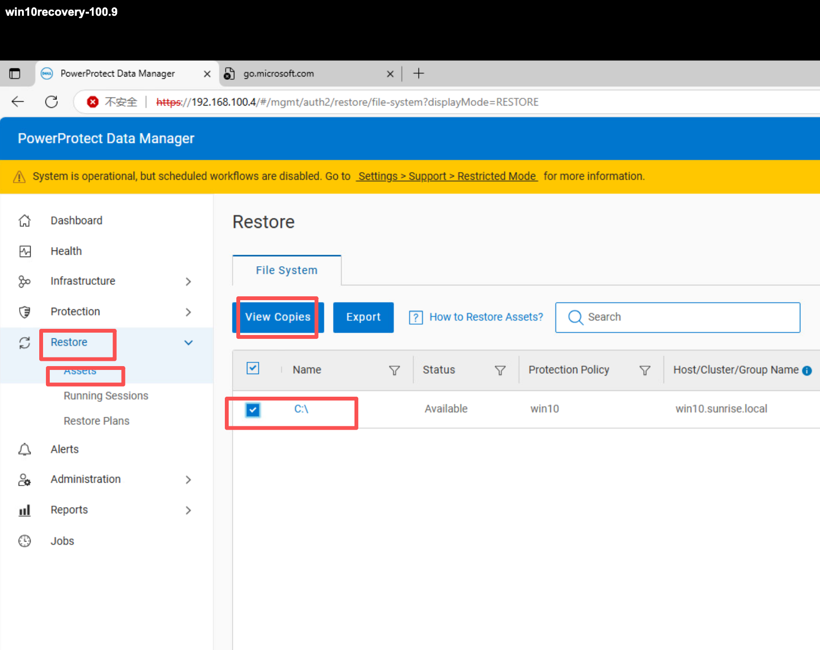Click the Name column filter icon
The image size is (820, 650).
[x=394, y=370]
